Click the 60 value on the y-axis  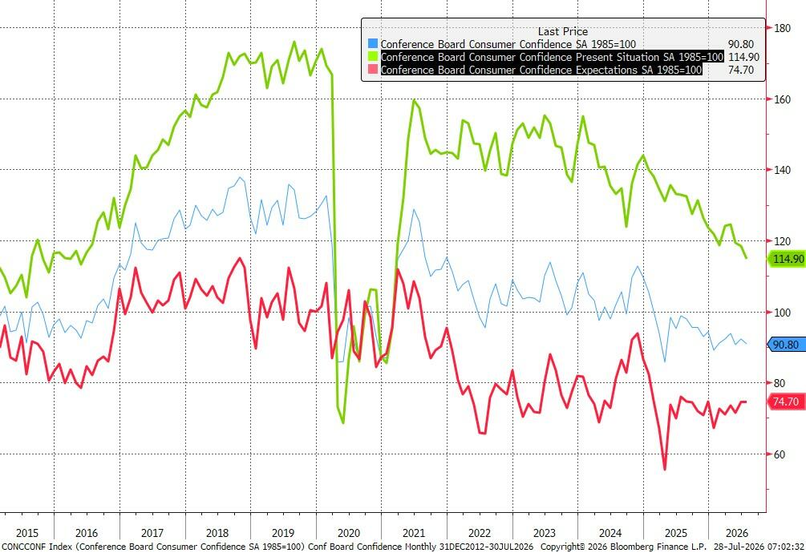pos(780,454)
